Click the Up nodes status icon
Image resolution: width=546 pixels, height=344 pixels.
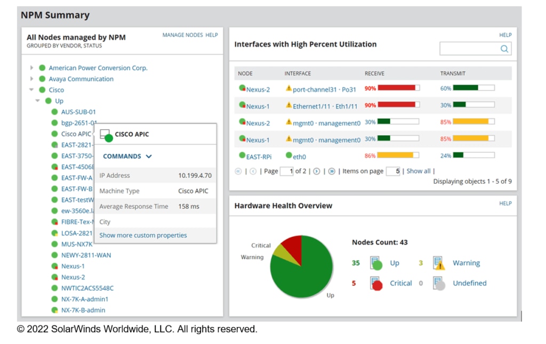376,263
